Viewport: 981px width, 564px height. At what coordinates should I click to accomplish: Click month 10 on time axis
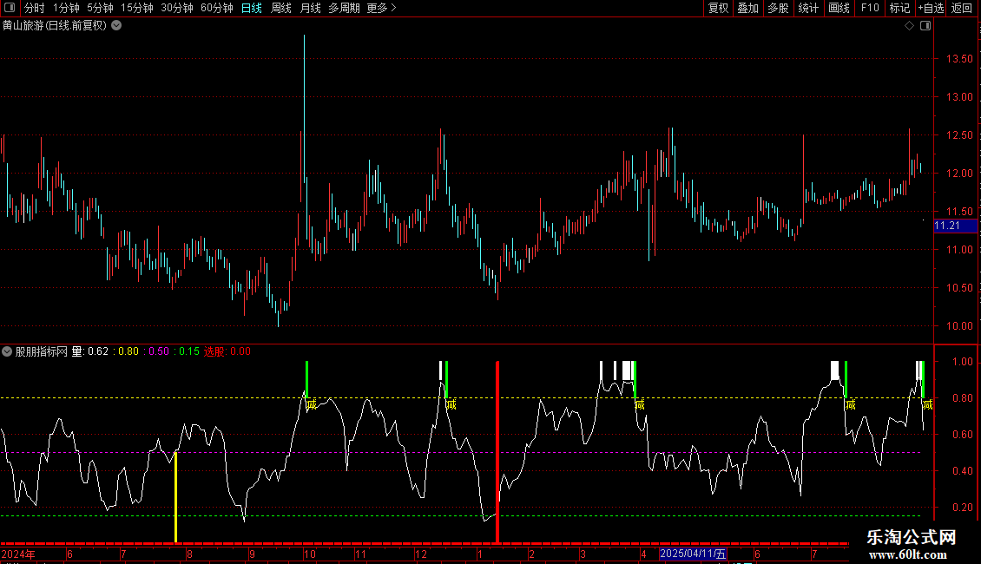310,554
